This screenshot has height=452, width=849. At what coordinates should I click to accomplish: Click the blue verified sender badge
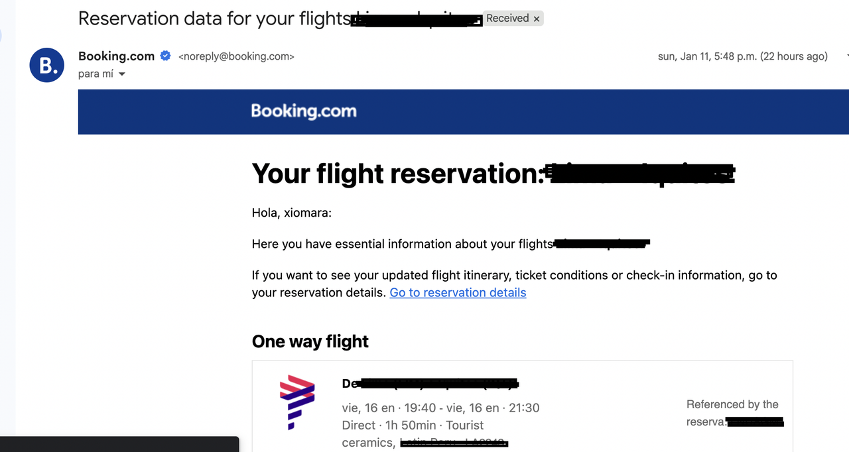click(x=166, y=56)
